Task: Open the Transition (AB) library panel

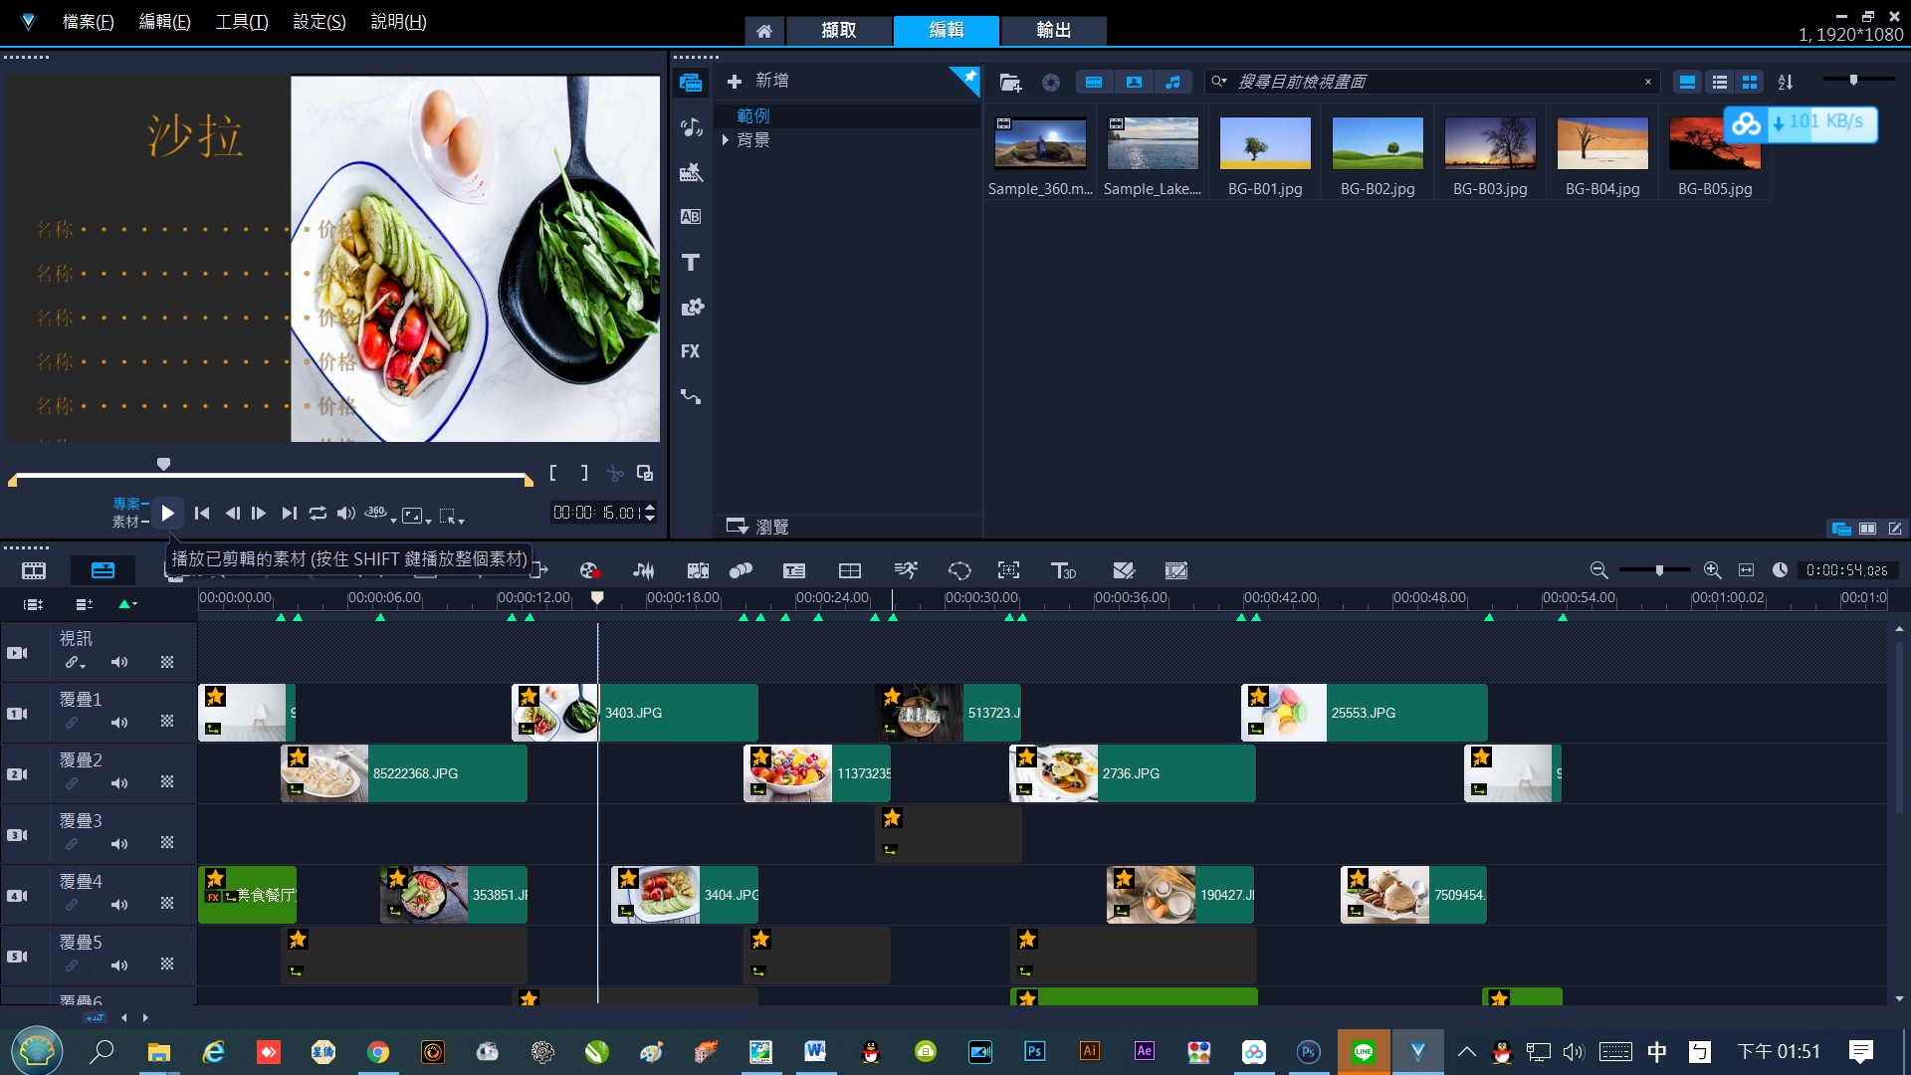Action: point(691,217)
